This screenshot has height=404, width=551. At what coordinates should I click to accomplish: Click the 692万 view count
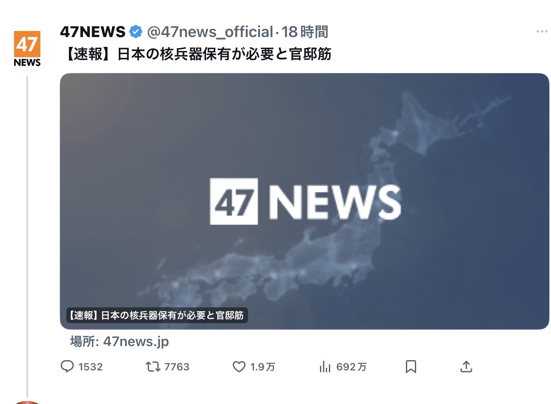pos(351,367)
